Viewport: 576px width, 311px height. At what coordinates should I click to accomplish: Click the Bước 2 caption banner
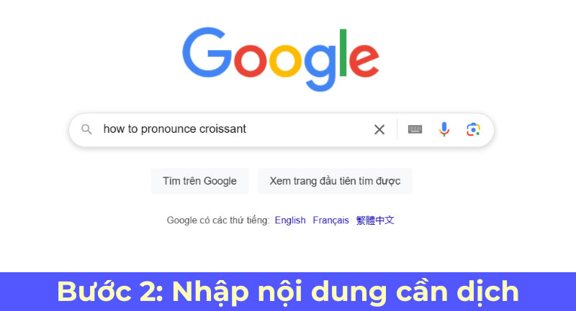point(288,292)
